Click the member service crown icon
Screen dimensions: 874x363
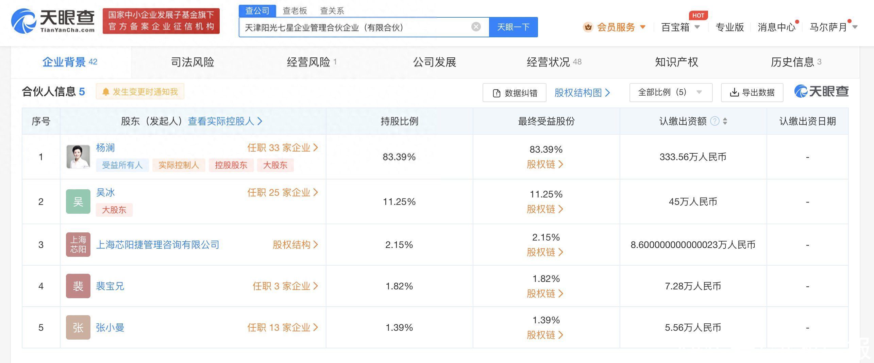coord(588,27)
